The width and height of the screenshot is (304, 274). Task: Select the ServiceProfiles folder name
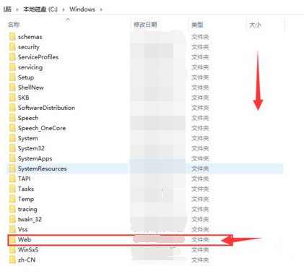38,57
